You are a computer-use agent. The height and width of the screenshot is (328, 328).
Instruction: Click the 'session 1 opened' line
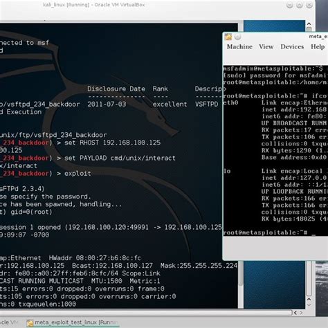(111, 227)
